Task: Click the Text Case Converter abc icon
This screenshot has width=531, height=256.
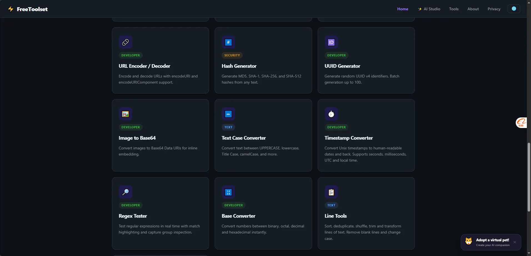Action: (x=228, y=114)
